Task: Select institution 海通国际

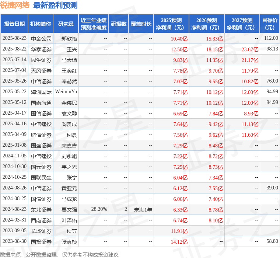Action: (41, 92)
